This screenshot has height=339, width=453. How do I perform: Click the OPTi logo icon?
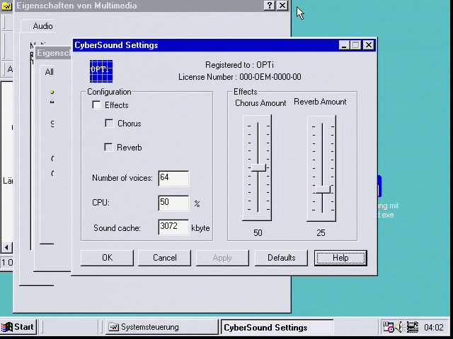(101, 70)
